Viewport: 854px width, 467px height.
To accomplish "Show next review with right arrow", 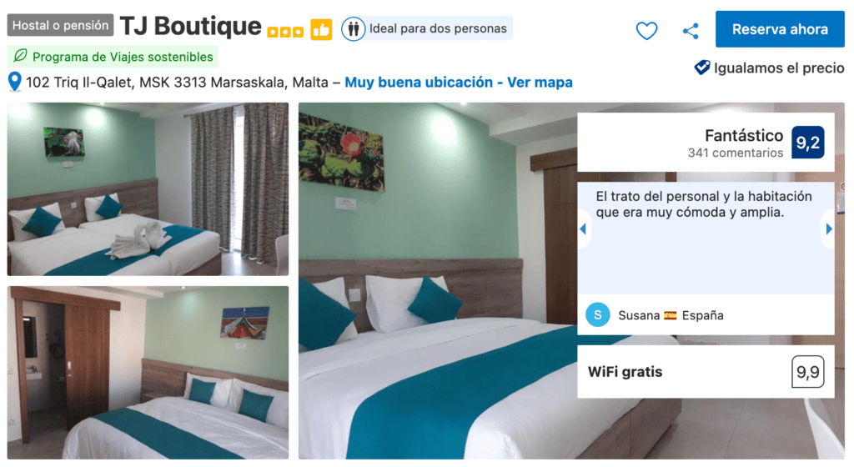I will [x=828, y=229].
